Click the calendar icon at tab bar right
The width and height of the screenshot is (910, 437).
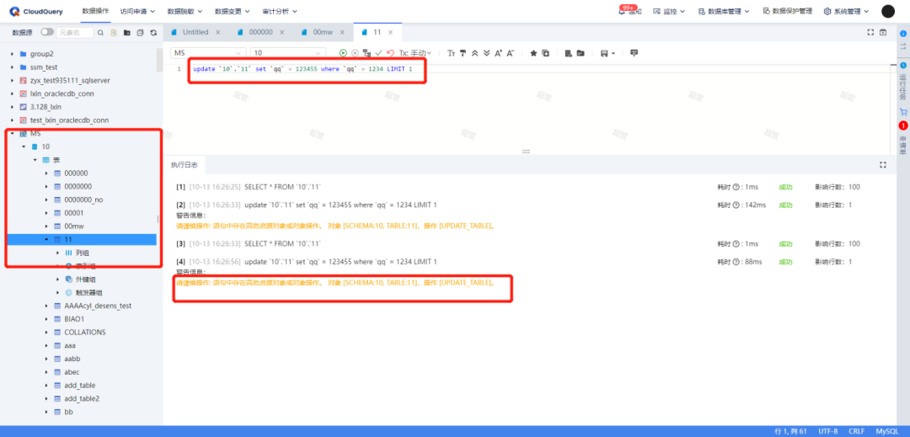tap(883, 33)
